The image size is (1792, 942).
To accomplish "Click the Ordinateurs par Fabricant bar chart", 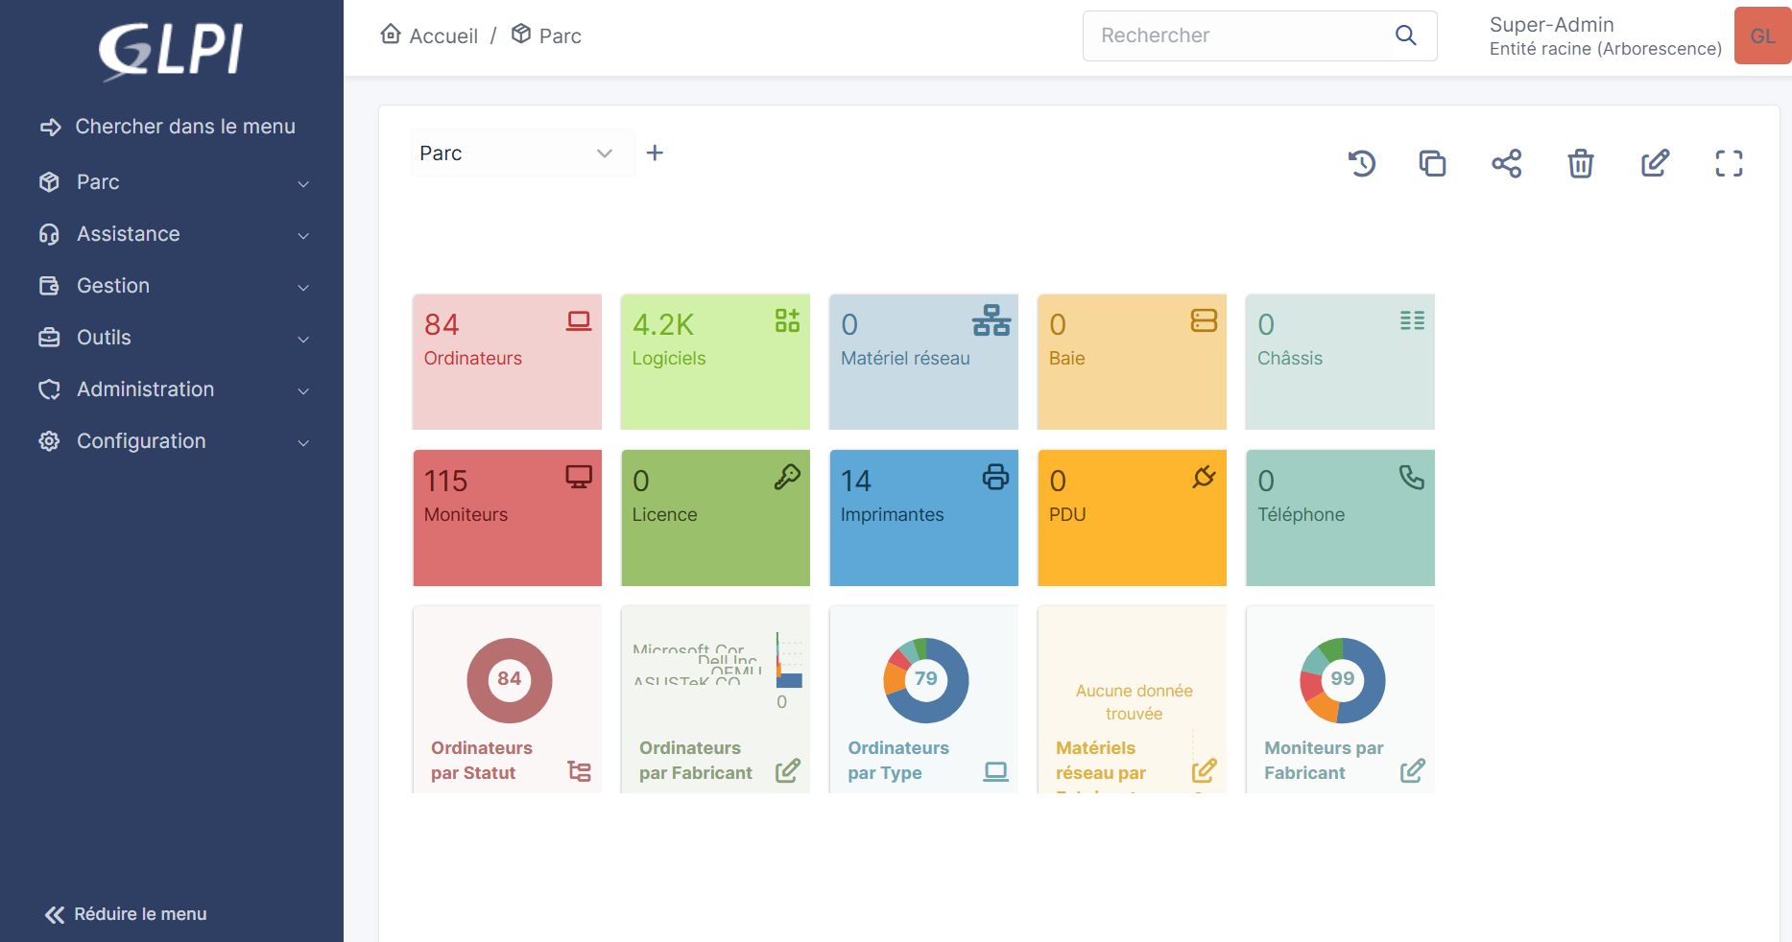I will (x=718, y=671).
